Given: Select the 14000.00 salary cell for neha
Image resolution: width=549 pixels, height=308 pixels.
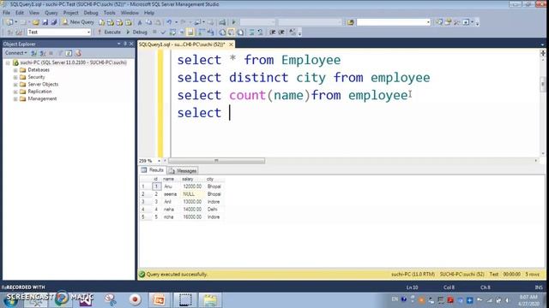Looking at the screenshot, I should click(x=191, y=209).
